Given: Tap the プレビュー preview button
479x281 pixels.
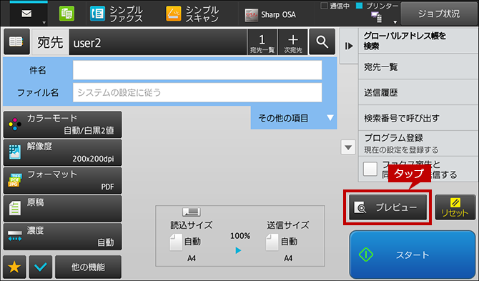Looking at the screenshot, I should (x=388, y=207).
